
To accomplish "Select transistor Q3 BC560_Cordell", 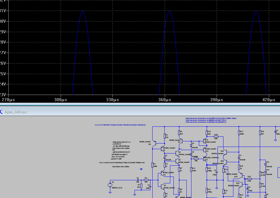I will coord(154,143).
